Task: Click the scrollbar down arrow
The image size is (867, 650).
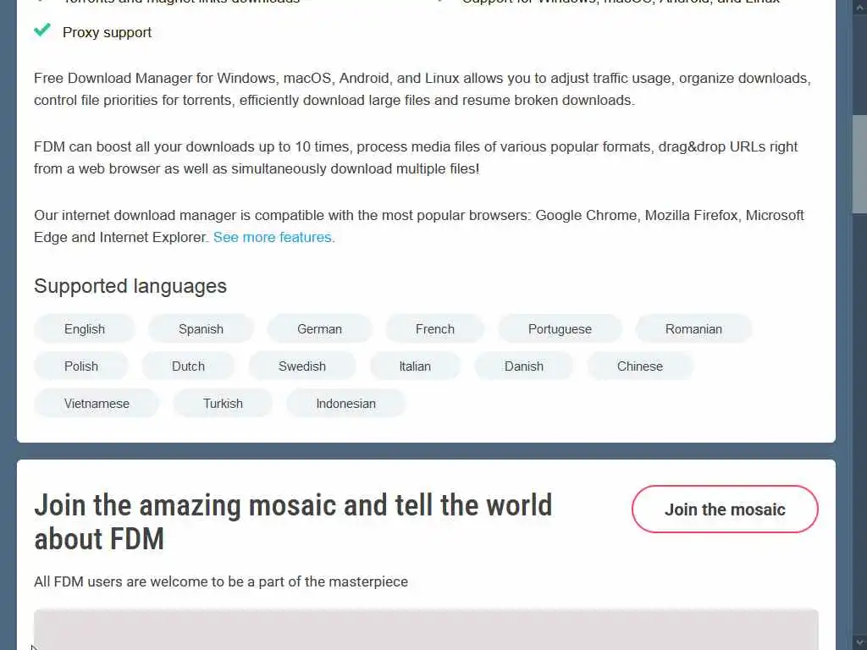Action: [x=859, y=642]
